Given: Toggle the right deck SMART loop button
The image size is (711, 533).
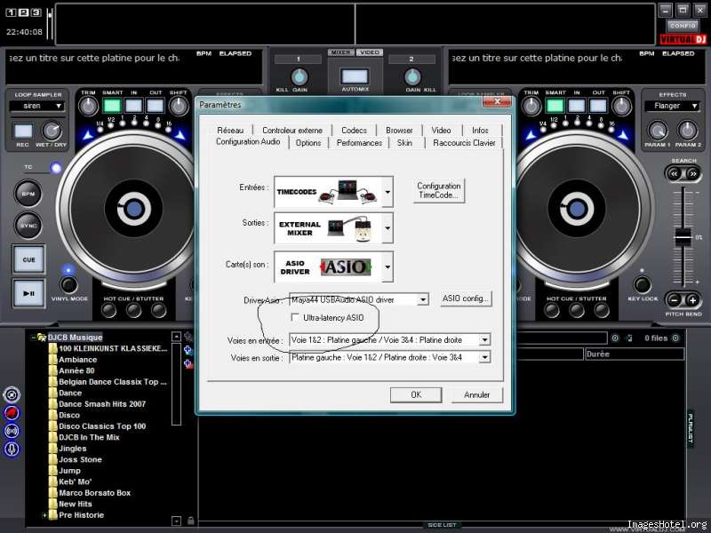Looking at the screenshot, I should pos(555,106).
